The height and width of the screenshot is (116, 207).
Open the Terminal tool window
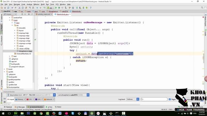tap(8, 107)
